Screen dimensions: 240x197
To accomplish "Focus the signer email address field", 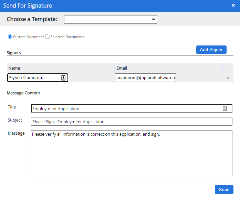I will tap(145, 78).
